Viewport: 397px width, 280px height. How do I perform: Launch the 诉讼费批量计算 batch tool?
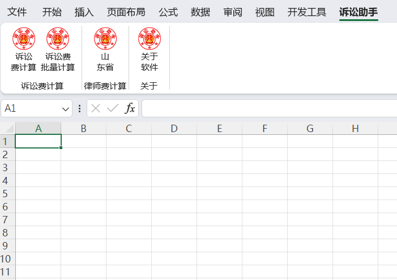click(58, 50)
